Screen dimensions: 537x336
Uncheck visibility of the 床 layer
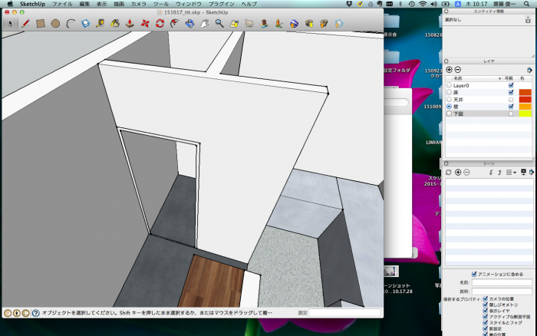pos(511,92)
